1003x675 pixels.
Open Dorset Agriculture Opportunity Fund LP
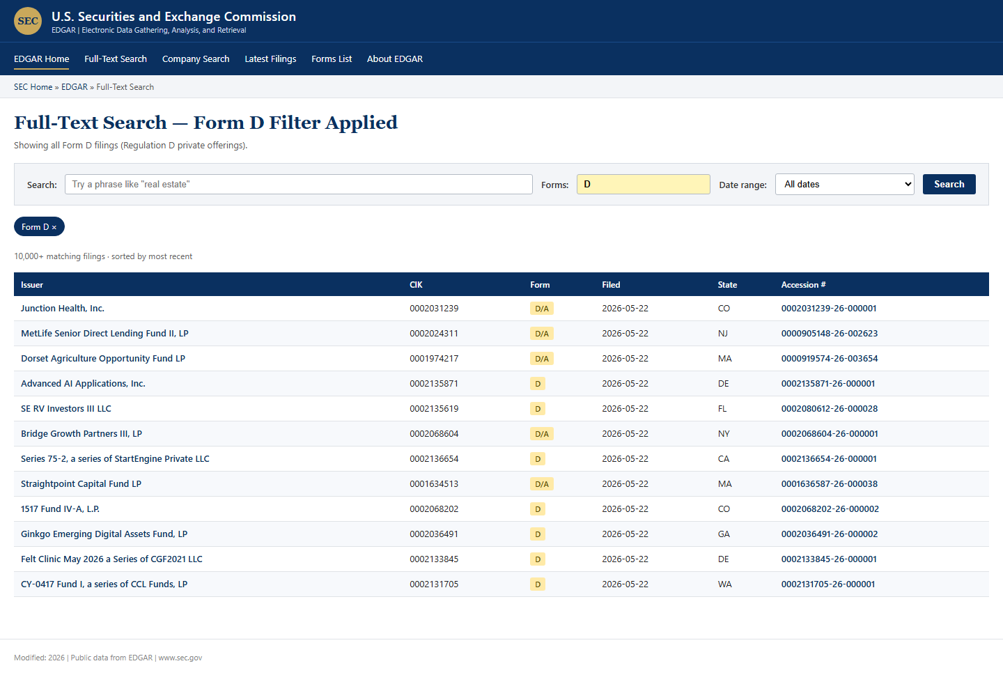103,359
